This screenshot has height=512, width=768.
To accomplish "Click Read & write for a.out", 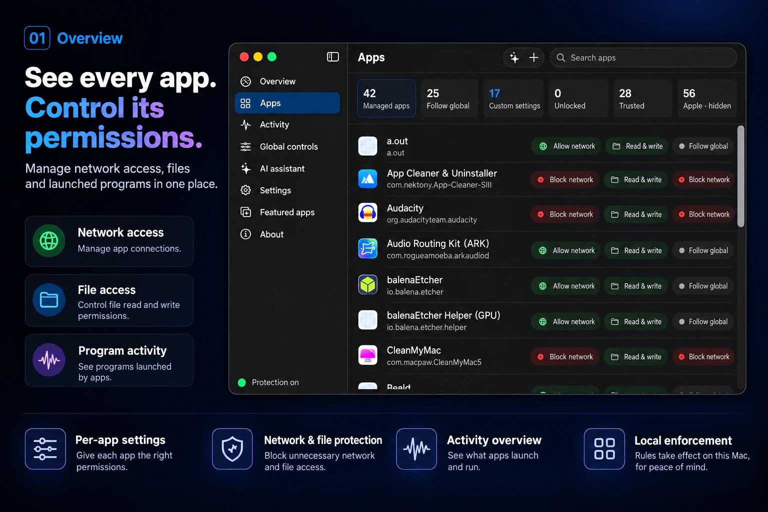I will tap(637, 146).
